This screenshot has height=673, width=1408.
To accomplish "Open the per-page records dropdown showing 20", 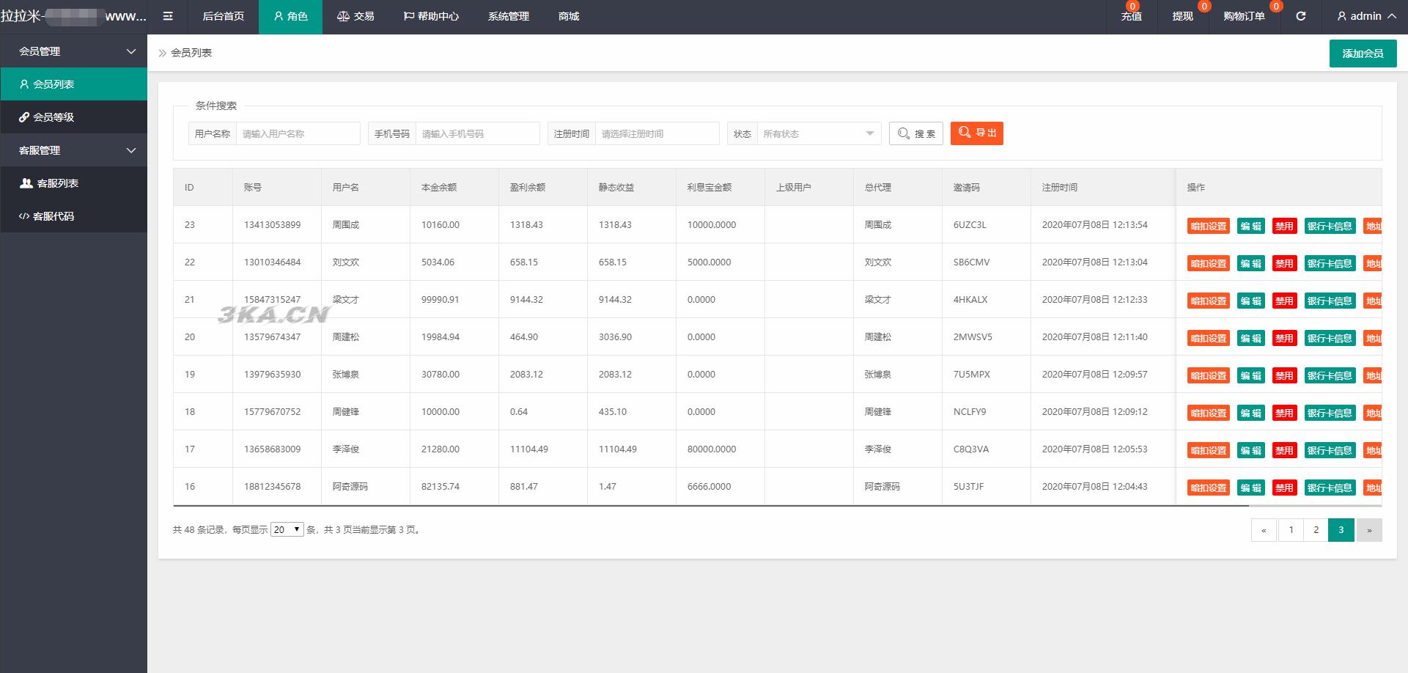I will [x=287, y=529].
